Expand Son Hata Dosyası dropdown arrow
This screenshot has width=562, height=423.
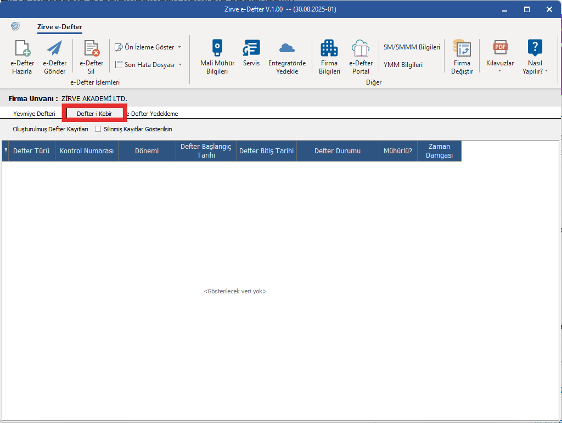pyautogui.click(x=180, y=65)
